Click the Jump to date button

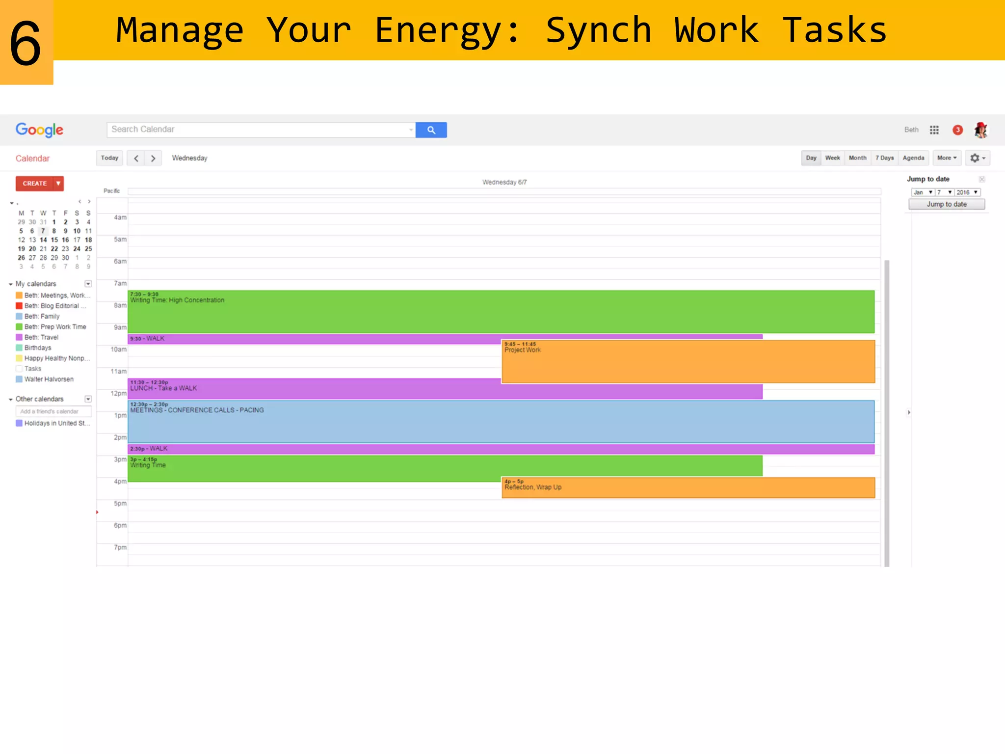[x=947, y=204]
